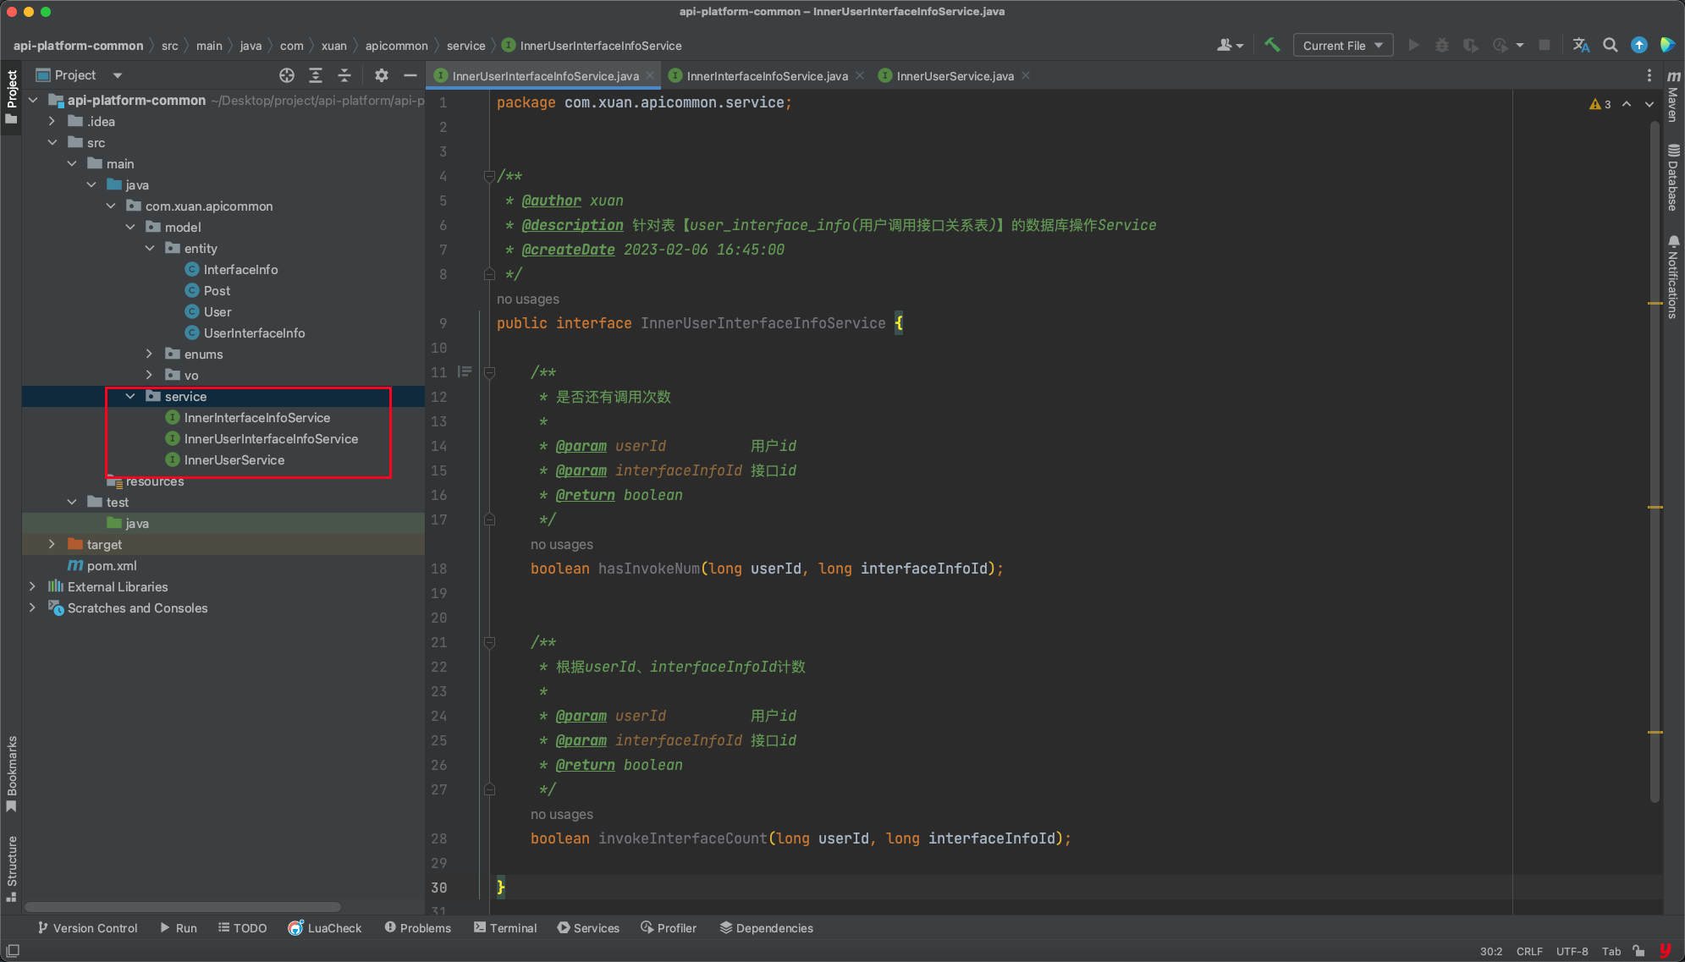1685x962 pixels.
Task: Click the Translate icon in toolbar
Action: tap(1581, 46)
